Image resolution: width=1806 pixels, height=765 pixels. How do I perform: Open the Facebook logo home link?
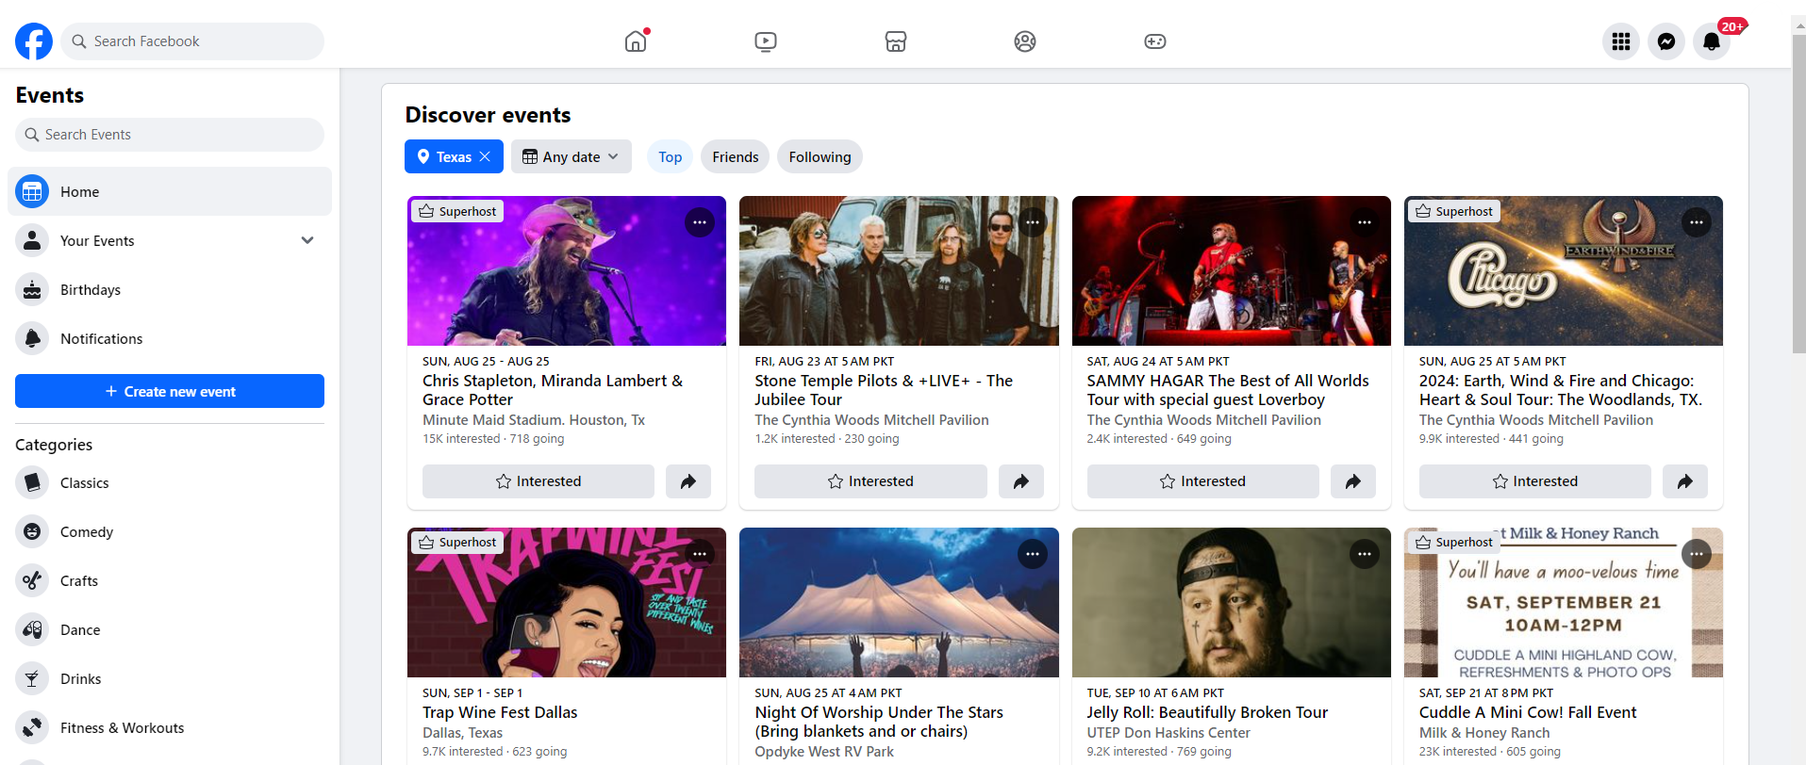pyautogui.click(x=34, y=41)
